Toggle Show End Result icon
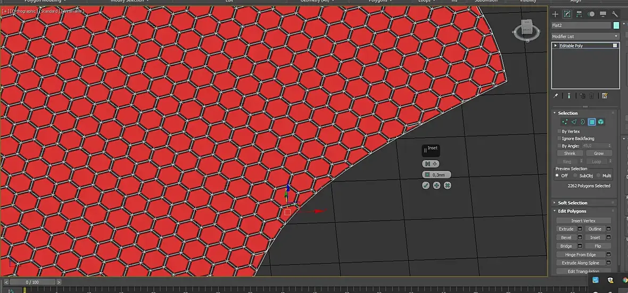The image size is (628, 293). tap(569, 96)
